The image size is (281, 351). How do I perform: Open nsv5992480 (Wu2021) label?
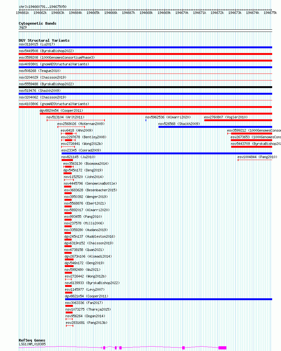coord(82,270)
